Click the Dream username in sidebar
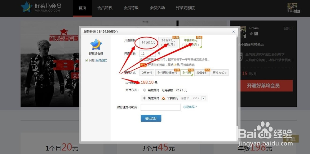310x154 pixels. point(254,28)
